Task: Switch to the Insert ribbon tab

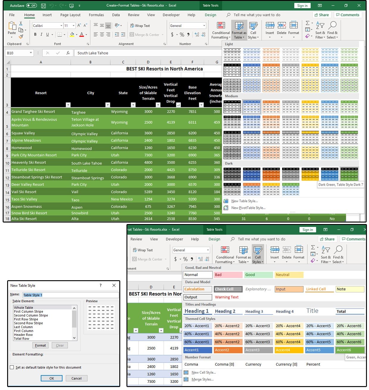Action: coord(47,15)
